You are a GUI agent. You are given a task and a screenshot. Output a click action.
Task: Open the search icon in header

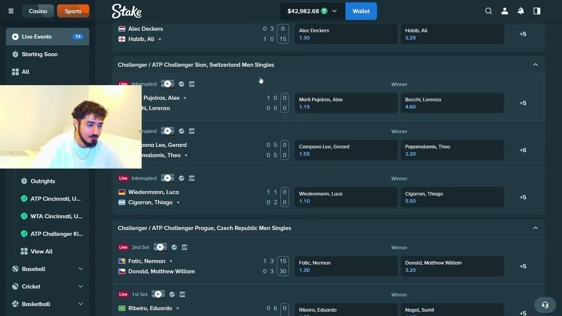489,11
